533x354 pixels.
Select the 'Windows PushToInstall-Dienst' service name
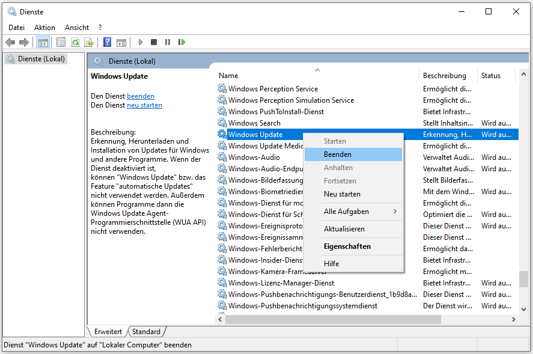coord(276,112)
